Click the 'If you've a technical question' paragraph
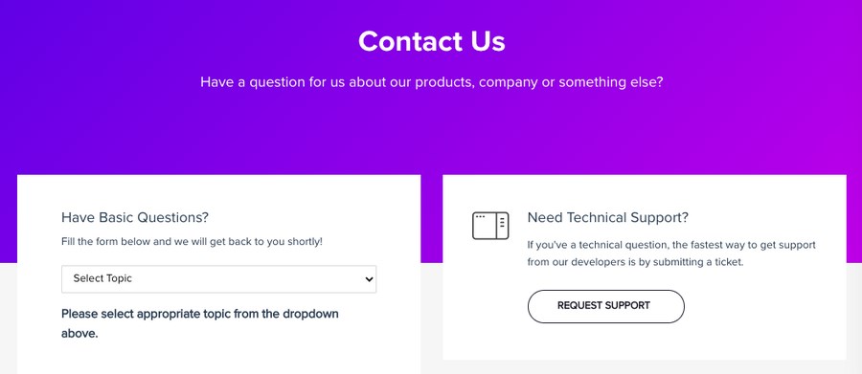Image resolution: width=862 pixels, height=374 pixels. 671,253
